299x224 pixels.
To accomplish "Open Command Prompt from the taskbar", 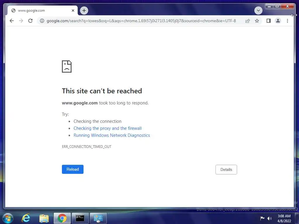I will pos(80,218).
